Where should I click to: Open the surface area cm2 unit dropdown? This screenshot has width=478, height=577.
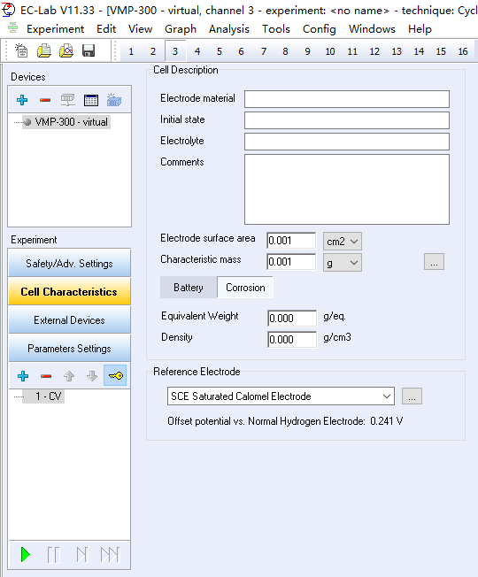(x=343, y=242)
